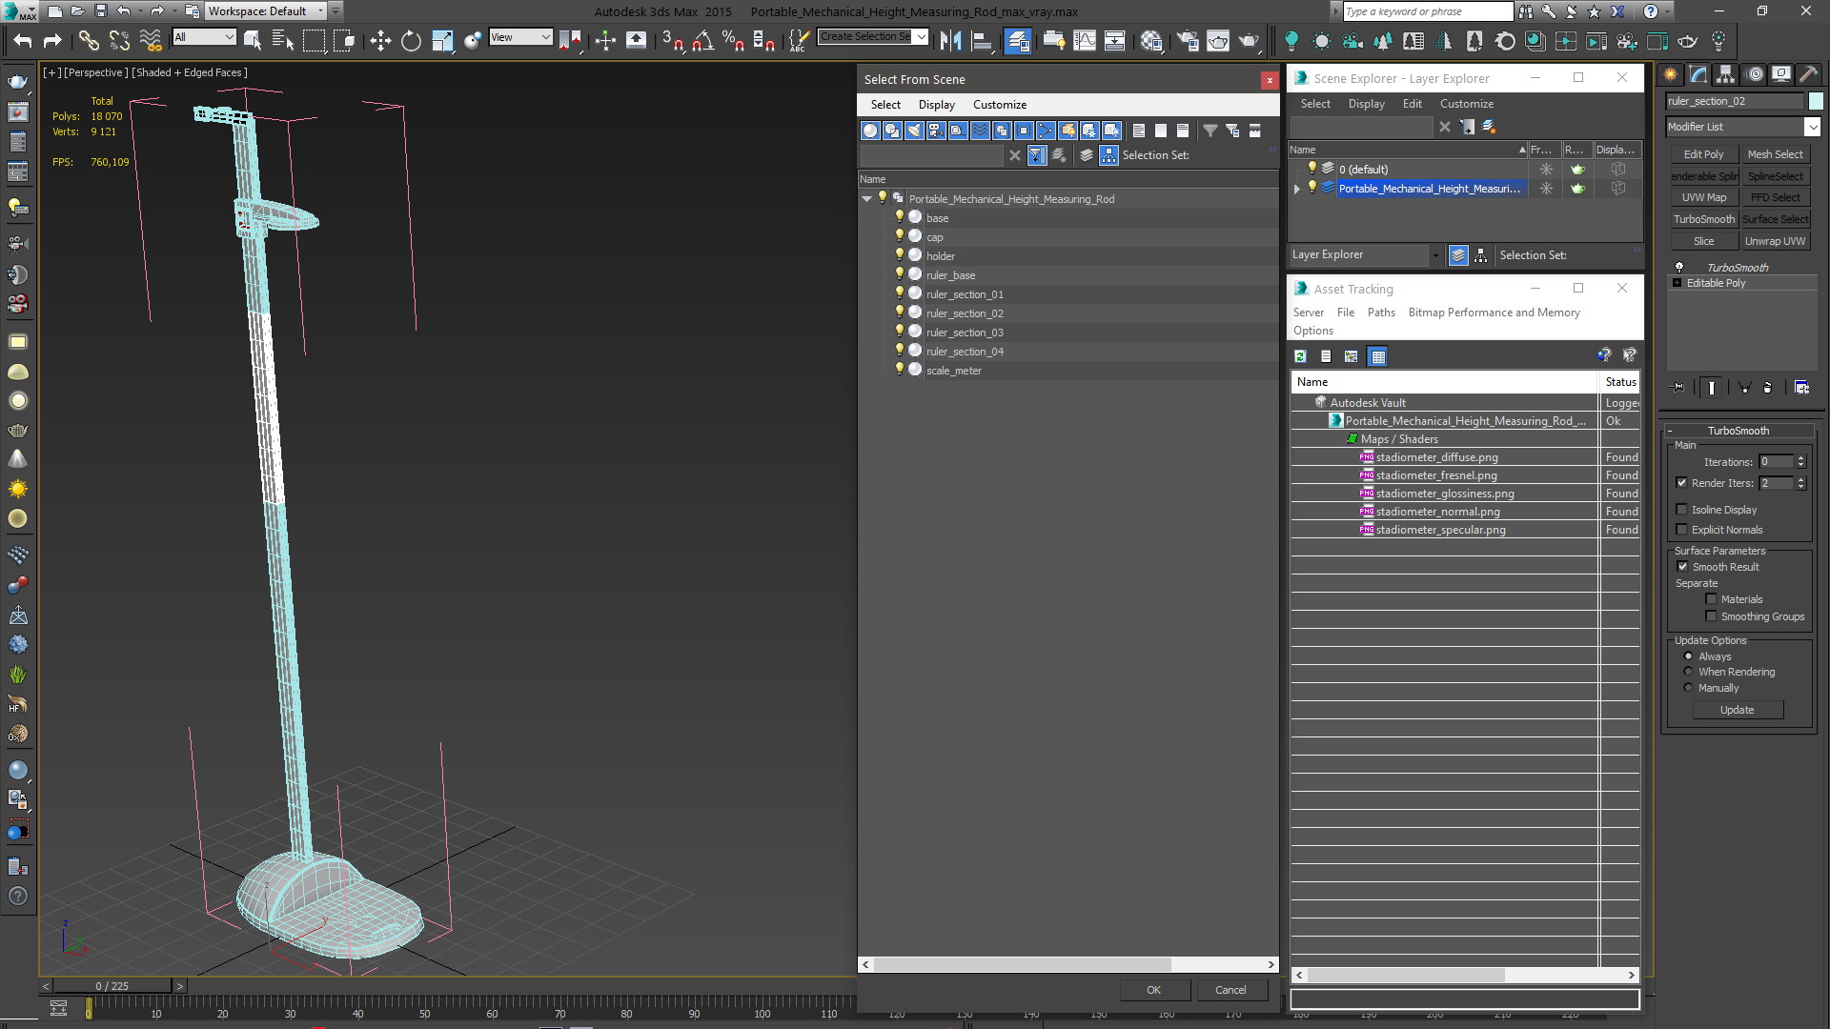Click the Pin Stack icon
The height and width of the screenshot is (1029, 1830).
tap(1678, 387)
